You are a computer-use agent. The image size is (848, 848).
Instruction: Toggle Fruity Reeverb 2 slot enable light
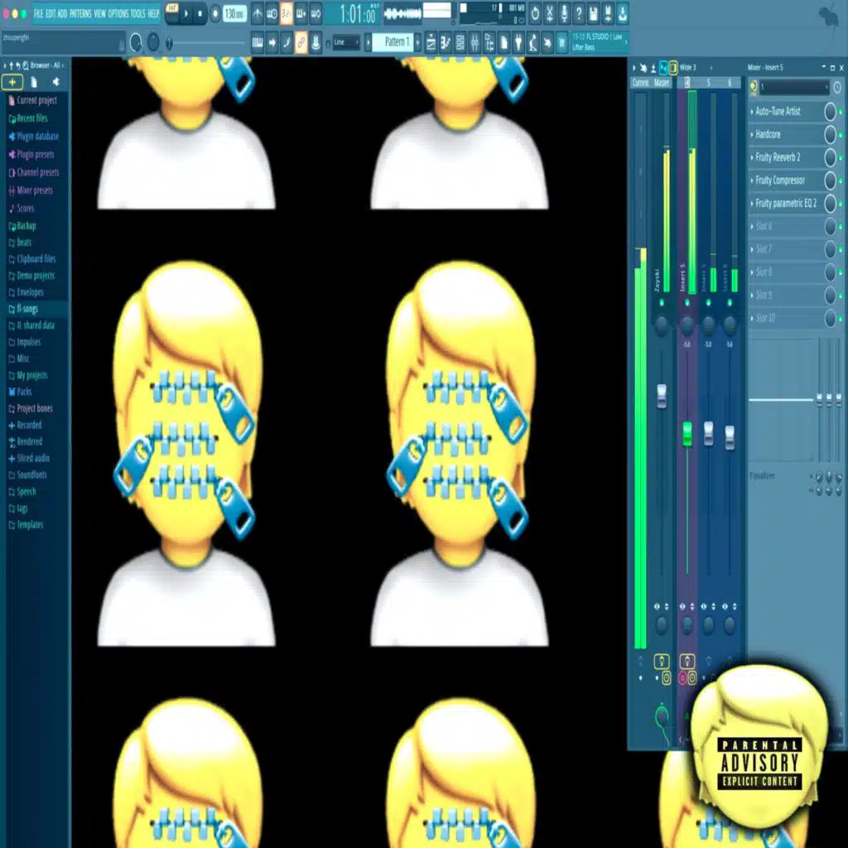(841, 158)
